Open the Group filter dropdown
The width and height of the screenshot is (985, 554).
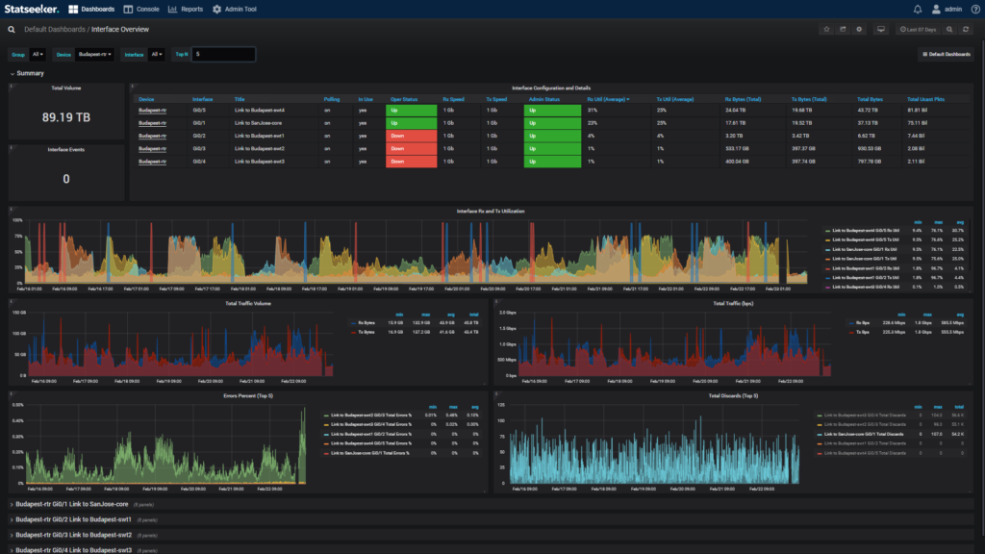tap(38, 55)
